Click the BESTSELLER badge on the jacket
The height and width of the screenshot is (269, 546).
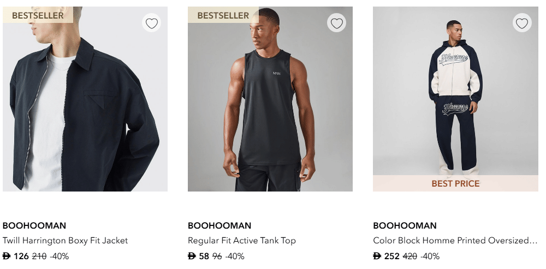point(38,15)
